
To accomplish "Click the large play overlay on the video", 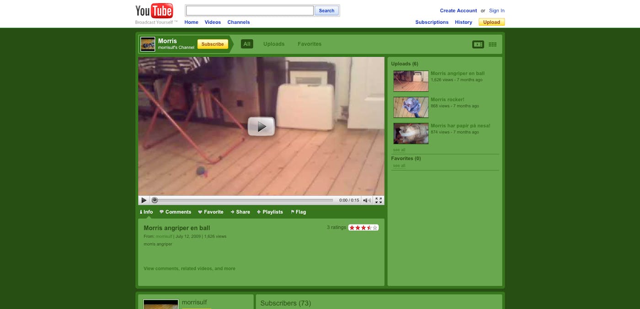I will pos(261,127).
